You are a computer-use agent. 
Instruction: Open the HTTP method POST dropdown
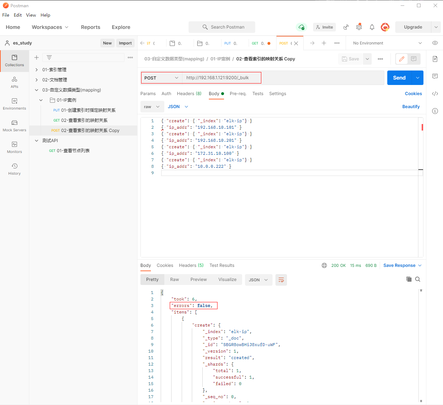(161, 78)
